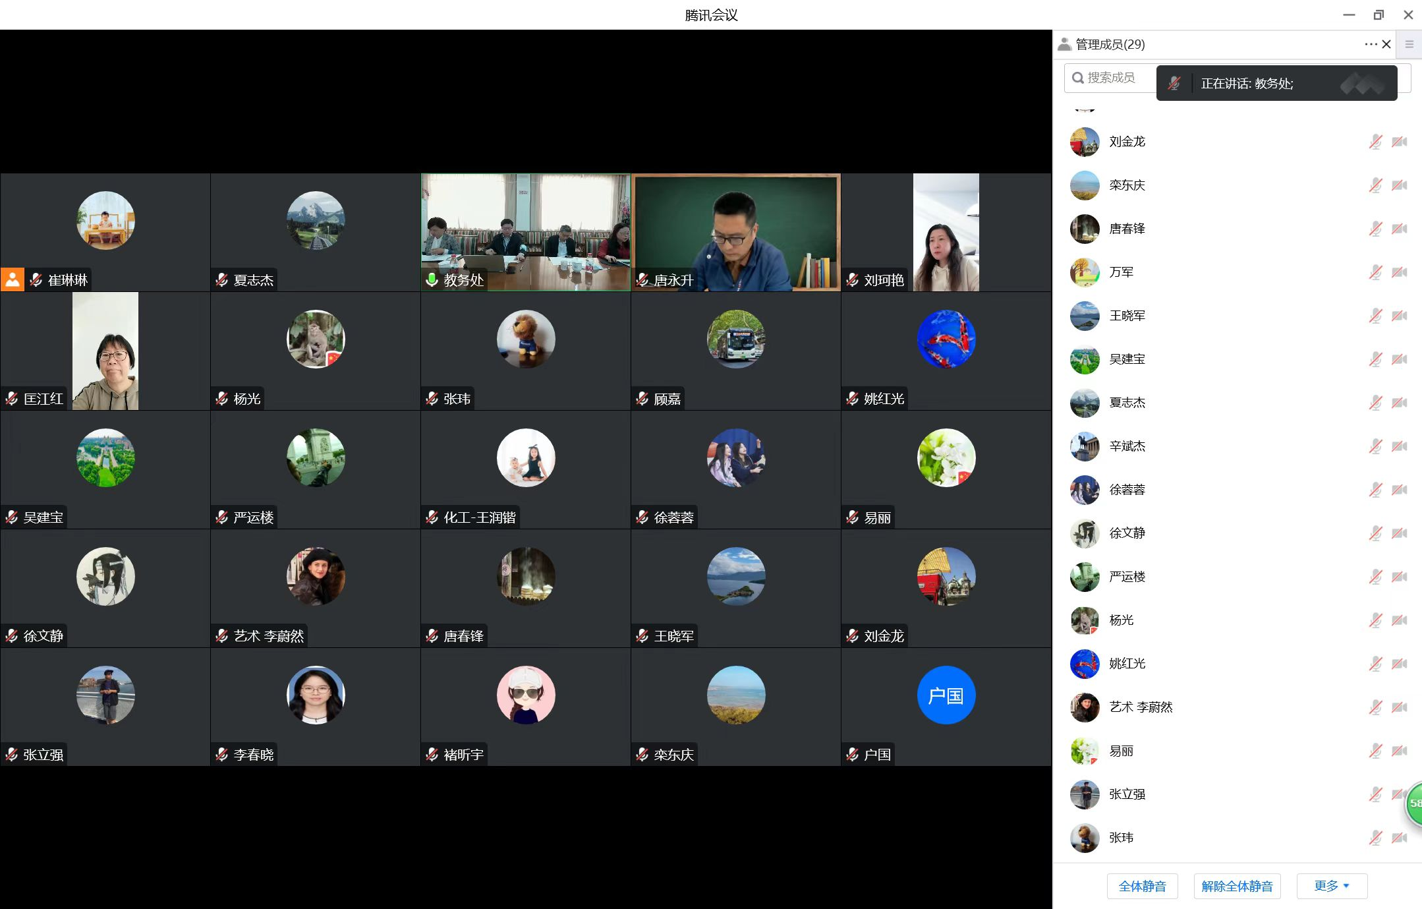Click the 管理成员 person icon in panel header
This screenshot has width=1422, height=909.
click(1064, 44)
